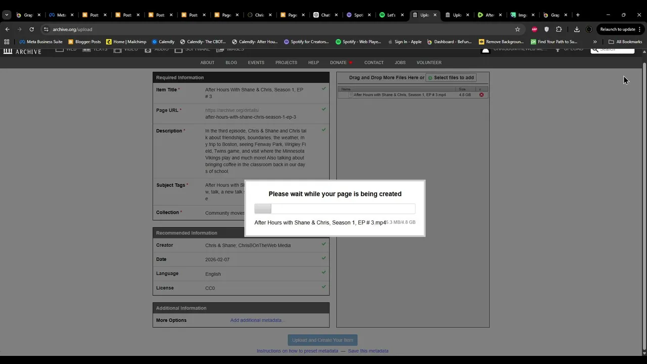Click Save this metadata link
Viewport: 647px width, 364px height.
368,351
